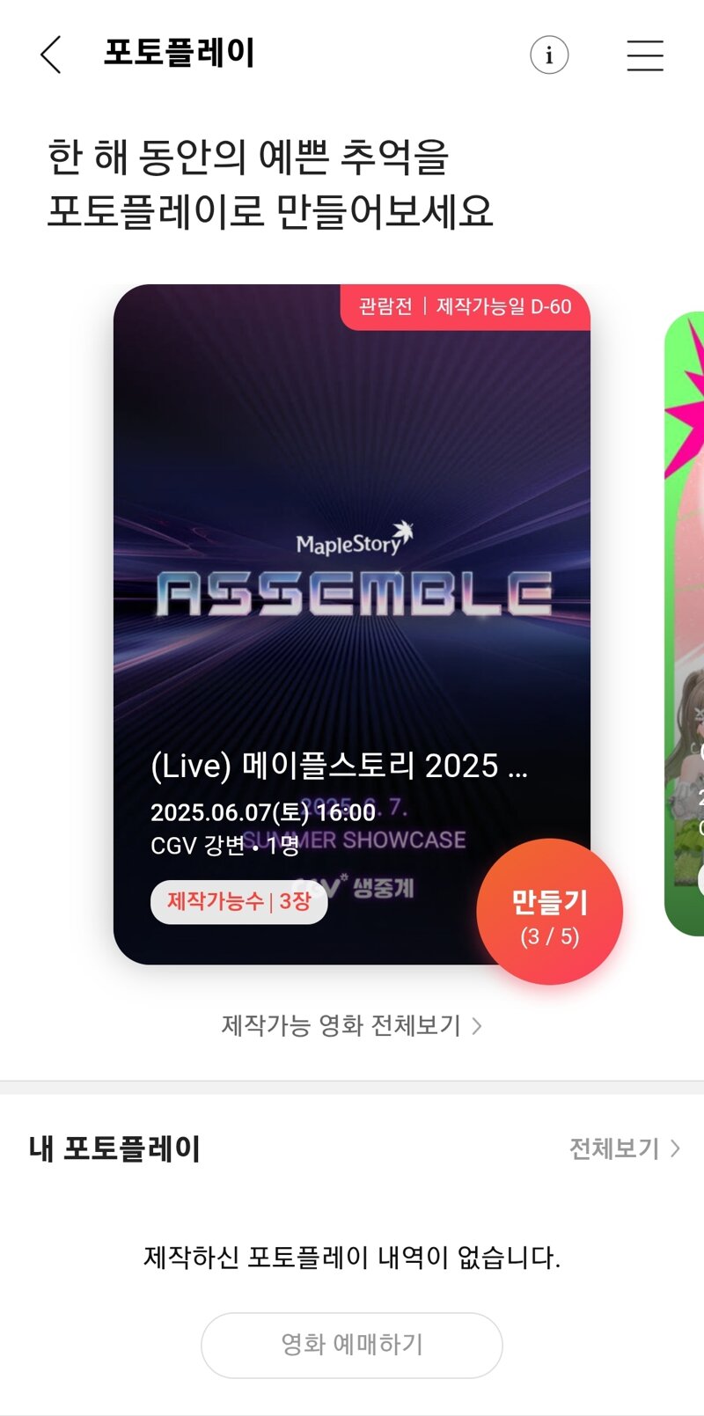
Task: Tap the 제작하신 포토플레이 내역이 없습니다 message
Action: [352, 1257]
